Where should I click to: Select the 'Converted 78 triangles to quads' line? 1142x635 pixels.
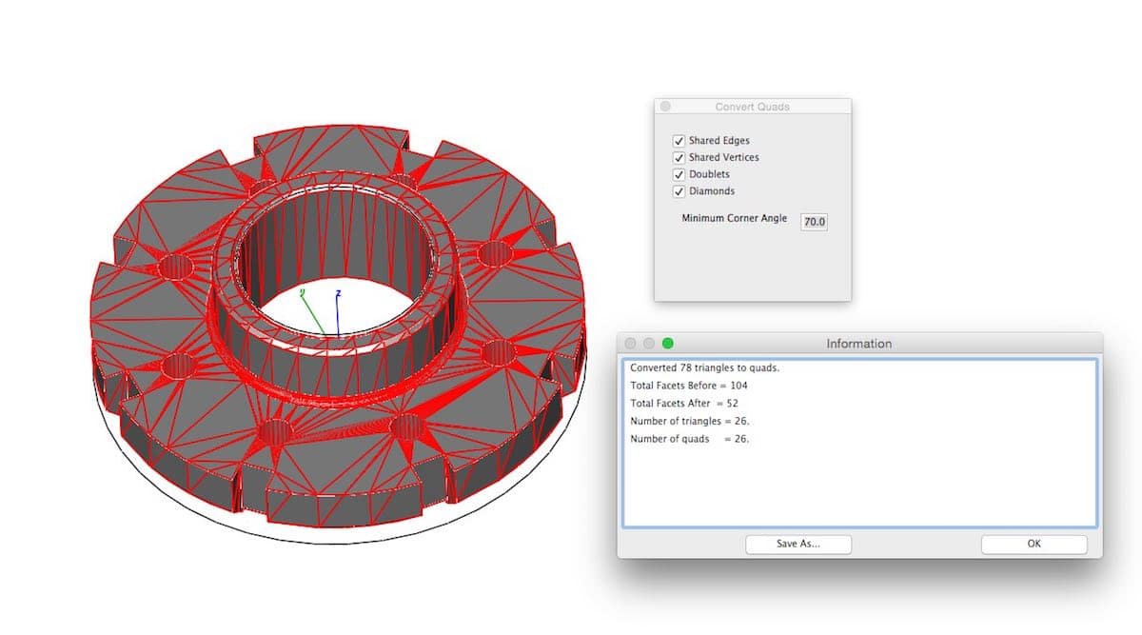click(704, 367)
